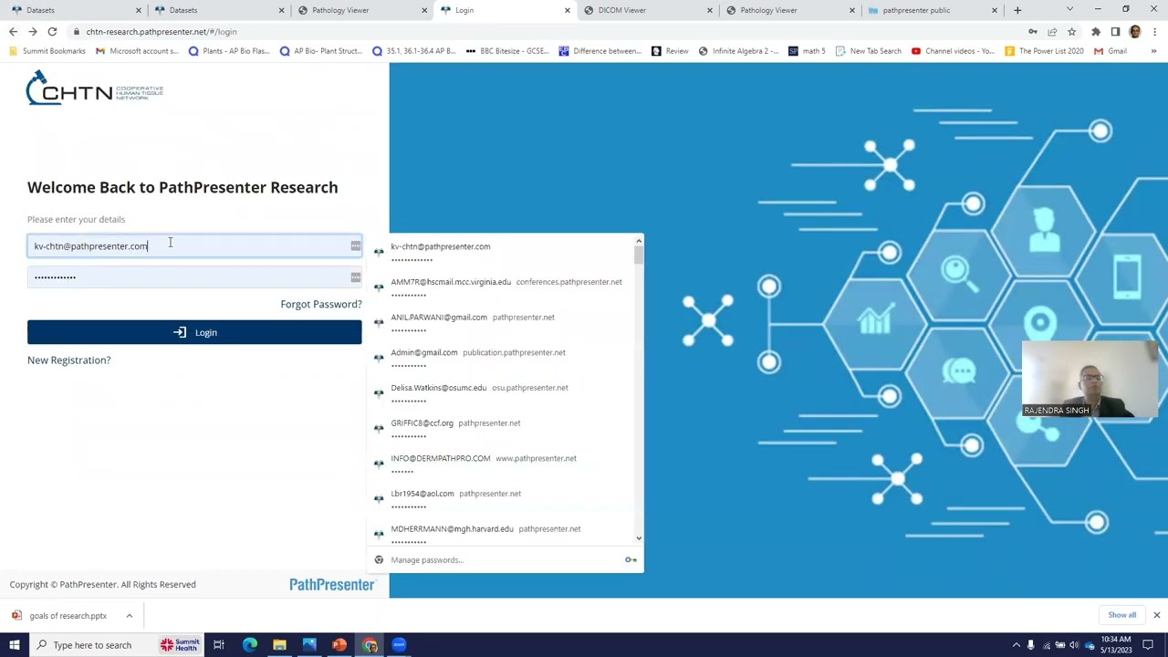1168x657 pixels.
Task: Click the CHTN logo in the header
Action: click(95, 89)
